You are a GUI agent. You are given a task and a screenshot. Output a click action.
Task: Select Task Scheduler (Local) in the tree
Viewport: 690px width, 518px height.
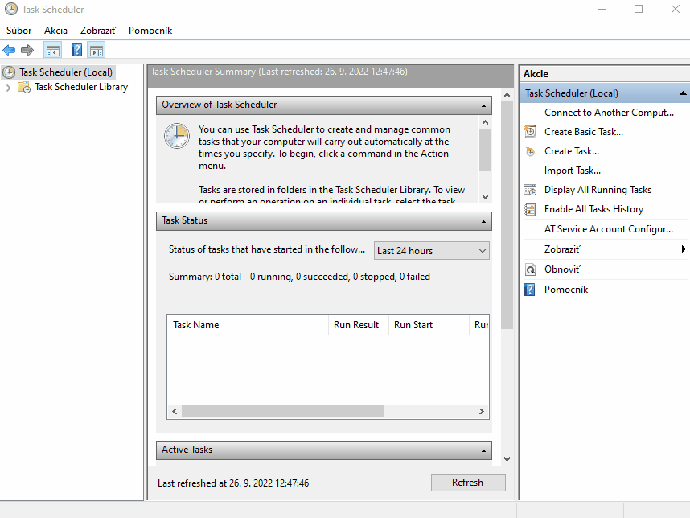pyautogui.click(x=66, y=72)
